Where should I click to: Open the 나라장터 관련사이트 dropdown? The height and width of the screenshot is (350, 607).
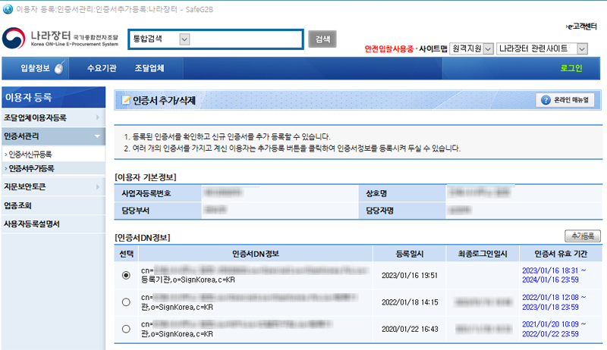point(582,49)
